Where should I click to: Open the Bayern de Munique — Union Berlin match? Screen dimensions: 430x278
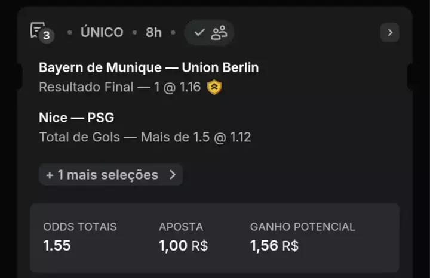[x=149, y=67]
